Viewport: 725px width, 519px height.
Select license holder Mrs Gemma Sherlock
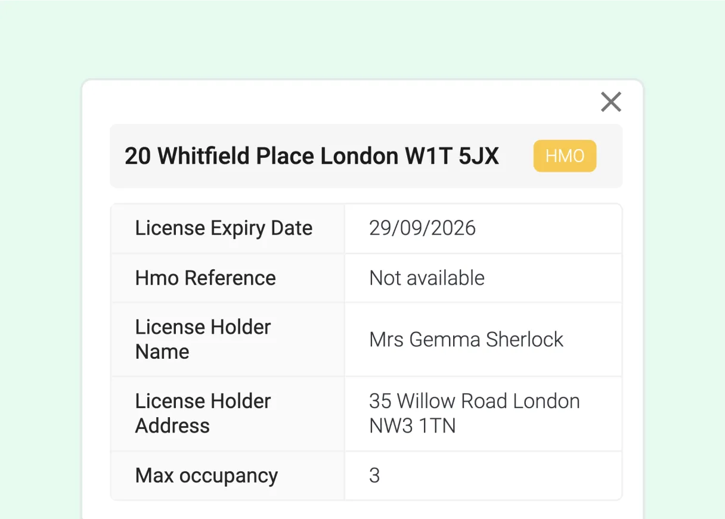click(466, 339)
